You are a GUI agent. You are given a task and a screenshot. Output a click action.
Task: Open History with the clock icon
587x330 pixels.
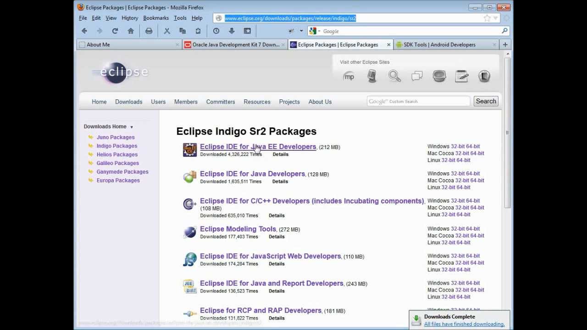click(x=216, y=31)
